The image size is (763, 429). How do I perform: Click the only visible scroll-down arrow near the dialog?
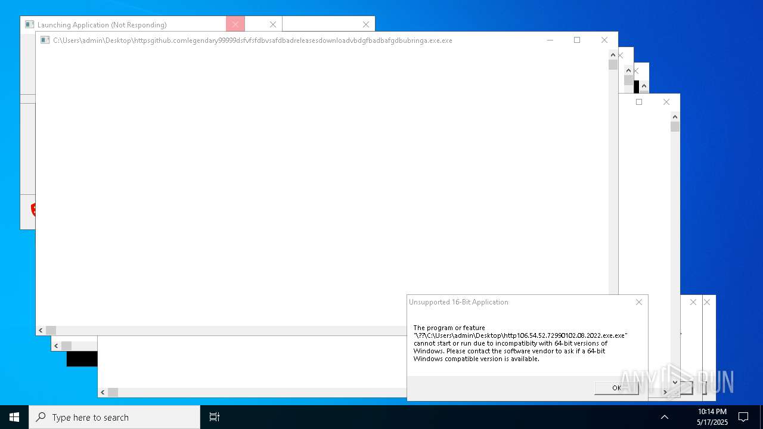tap(675, 382)
